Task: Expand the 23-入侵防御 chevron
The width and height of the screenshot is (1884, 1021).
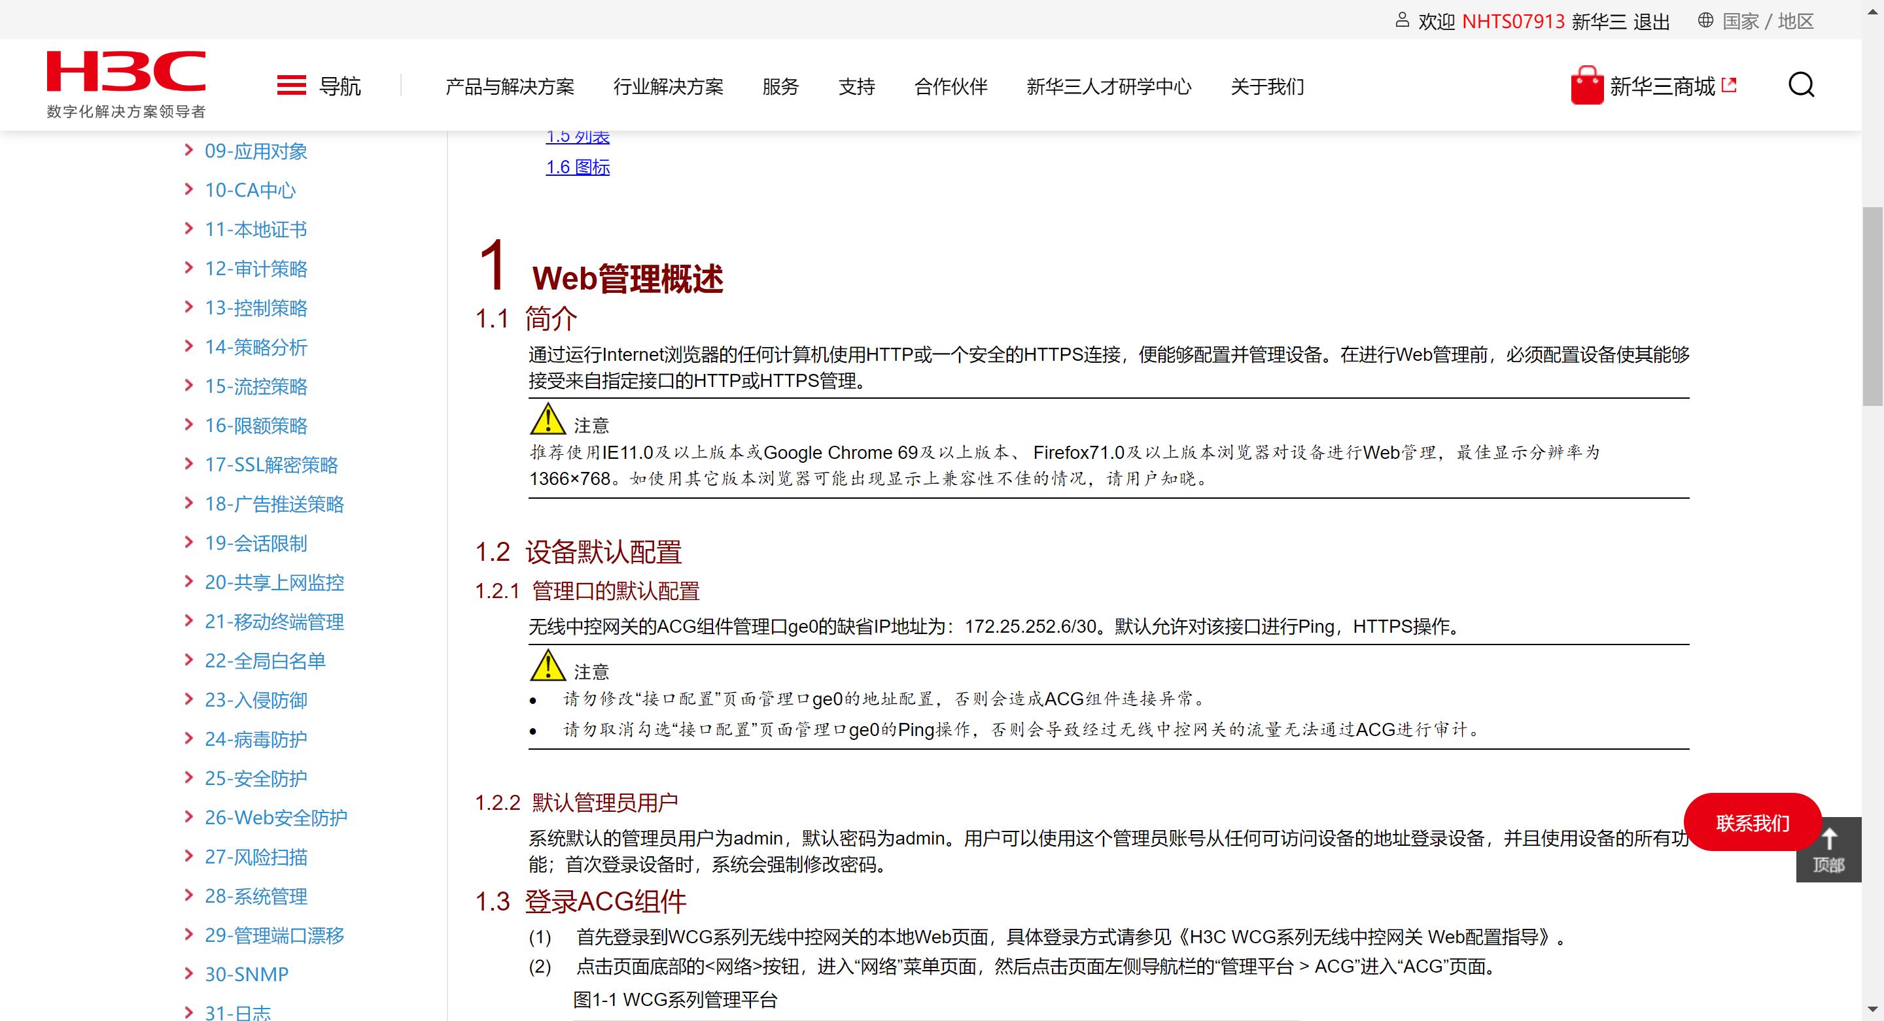Action: (188, 699)
